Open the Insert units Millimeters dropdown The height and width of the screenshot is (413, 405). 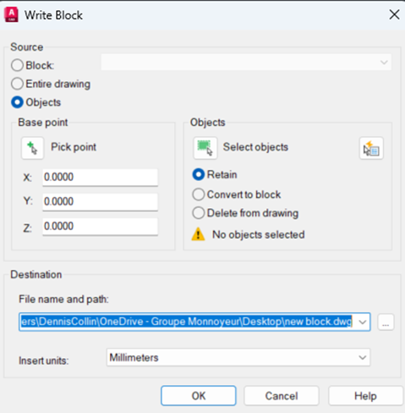point(238,358)
